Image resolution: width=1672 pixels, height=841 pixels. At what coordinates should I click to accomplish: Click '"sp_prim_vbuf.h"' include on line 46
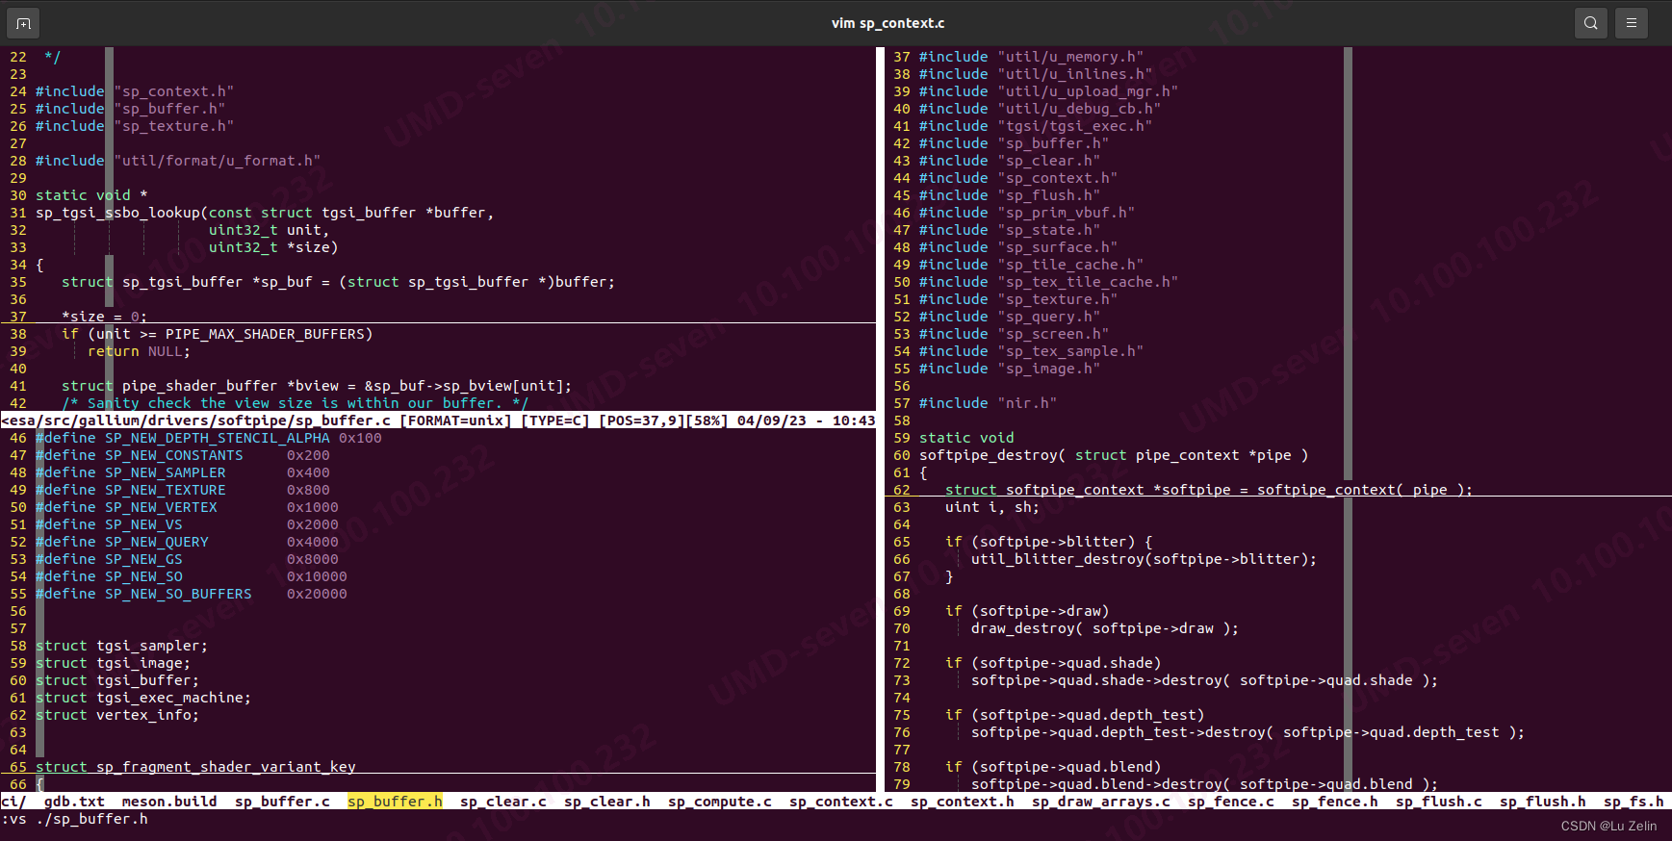1067,213
